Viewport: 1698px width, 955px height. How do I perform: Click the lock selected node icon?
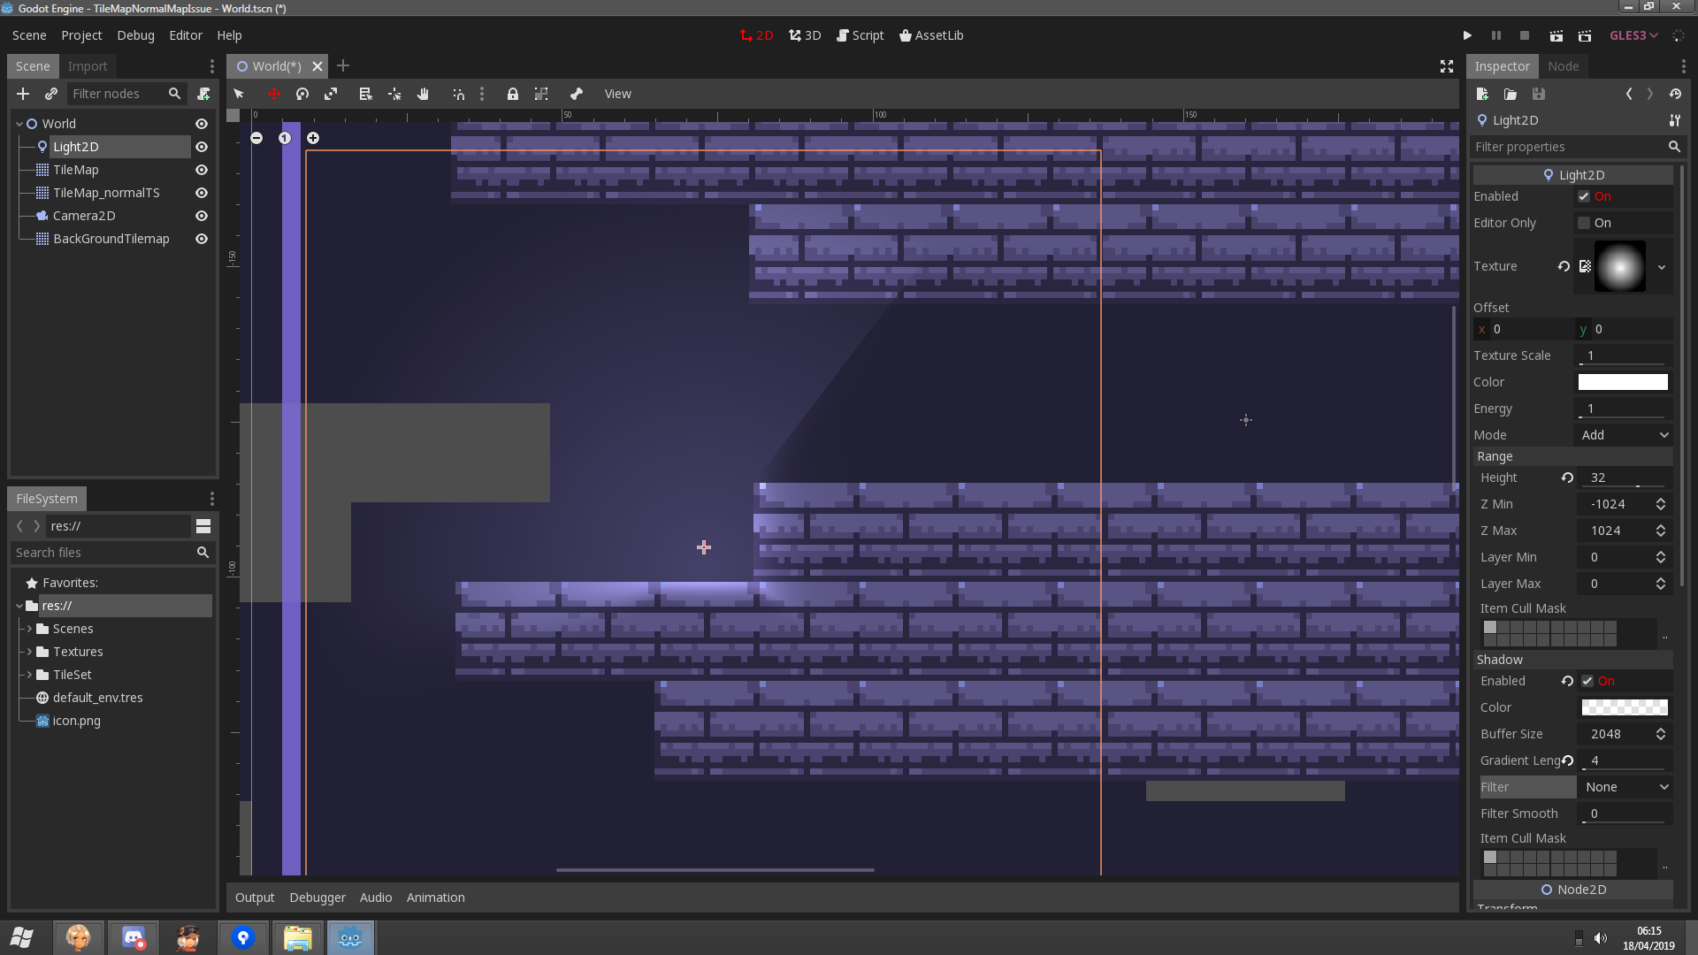point(512,94)
